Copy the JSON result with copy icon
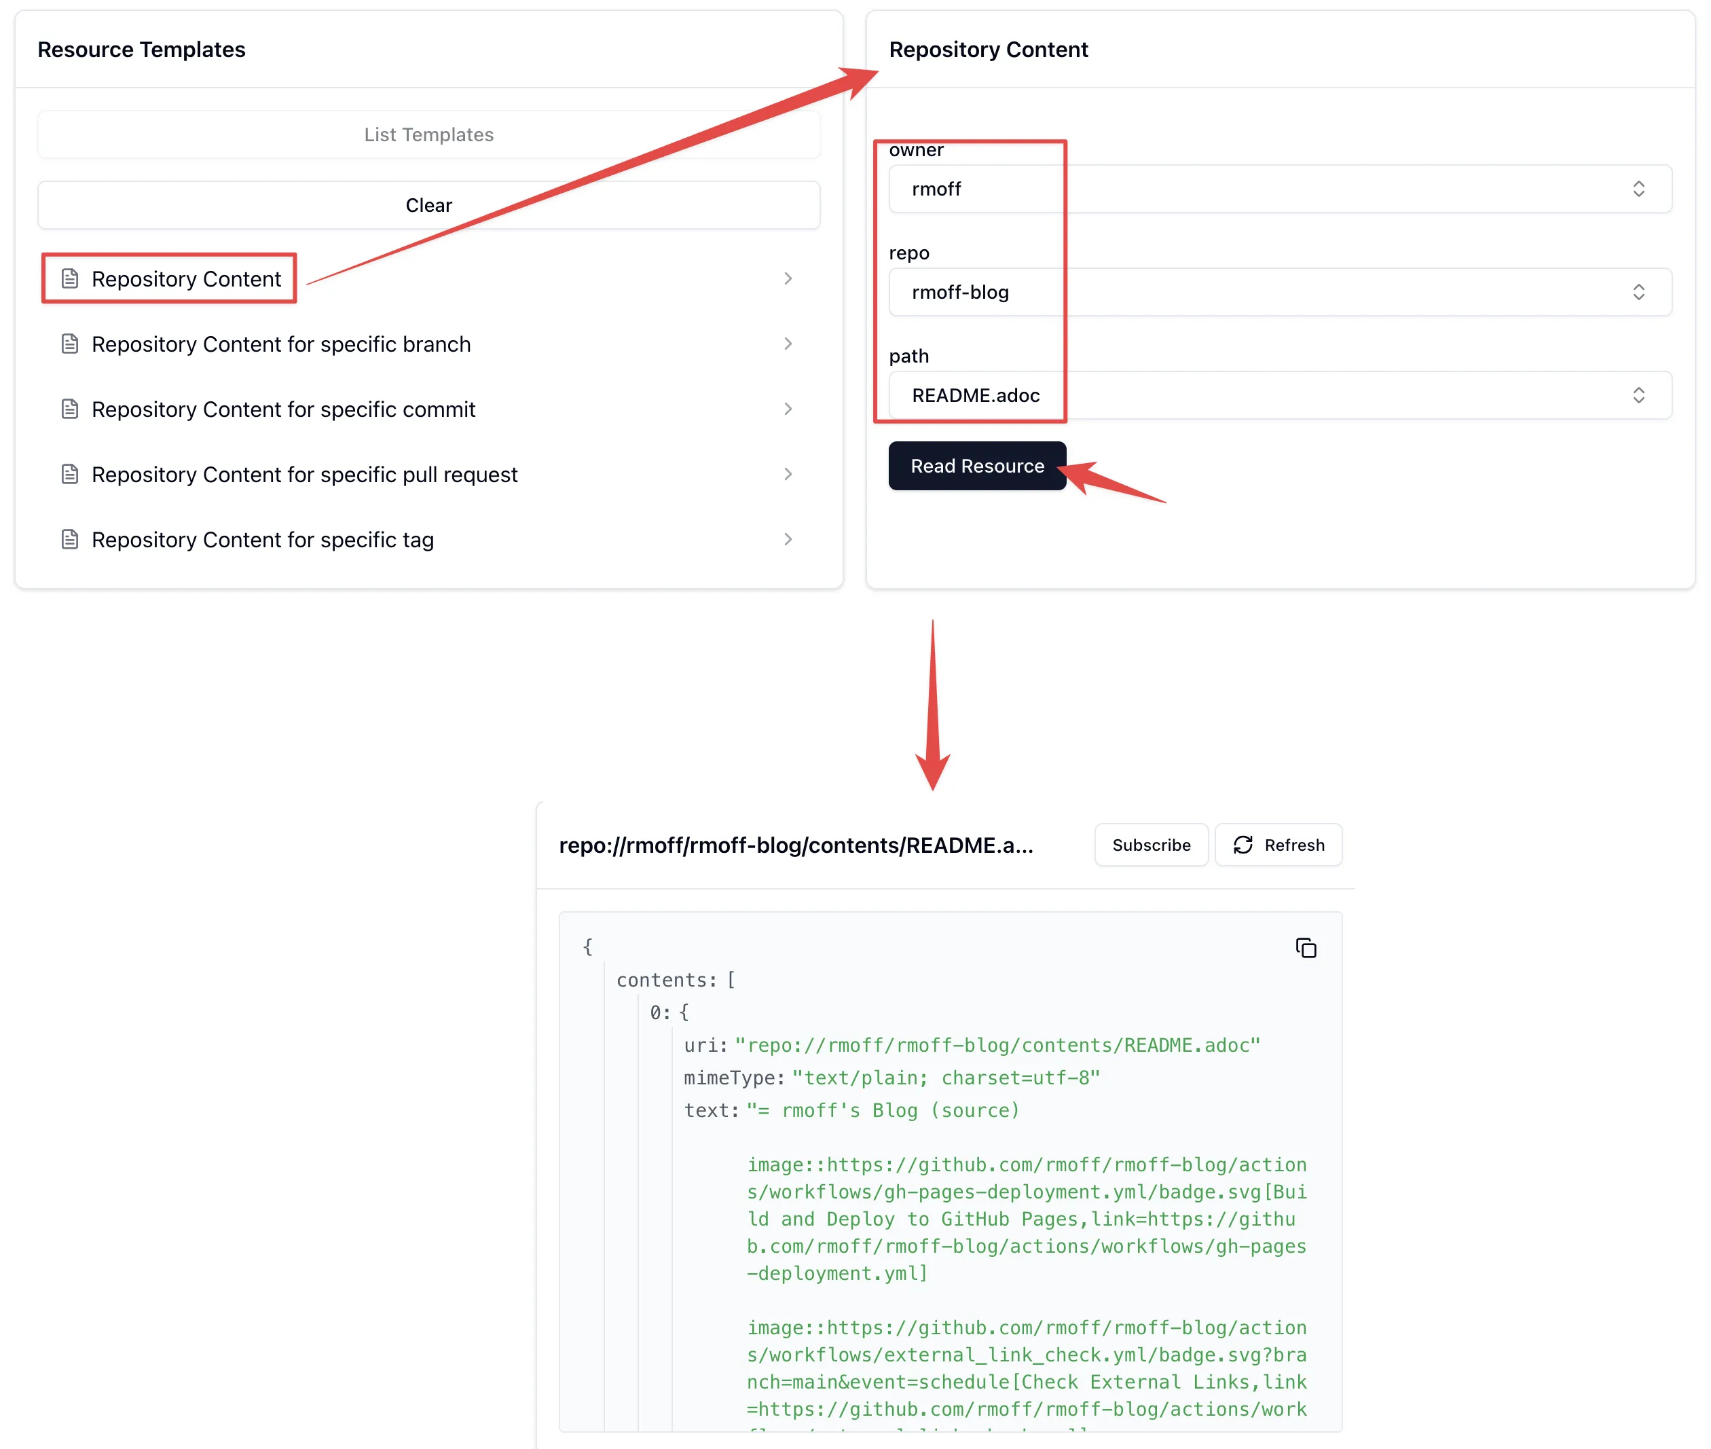Image resolution: width=1711 pixels, height=1449 pixels. 1305,948
